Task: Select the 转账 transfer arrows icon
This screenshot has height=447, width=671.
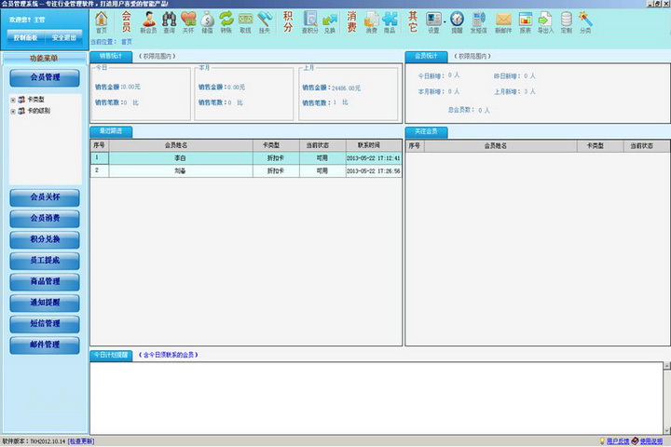Action: [226, 22]
